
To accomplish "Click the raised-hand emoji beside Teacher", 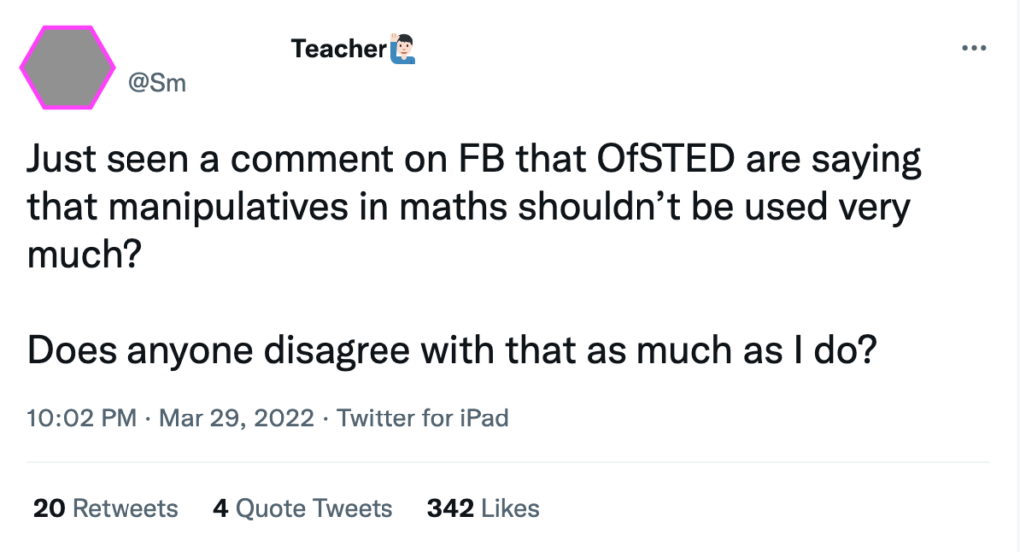I will pos(403,48).
